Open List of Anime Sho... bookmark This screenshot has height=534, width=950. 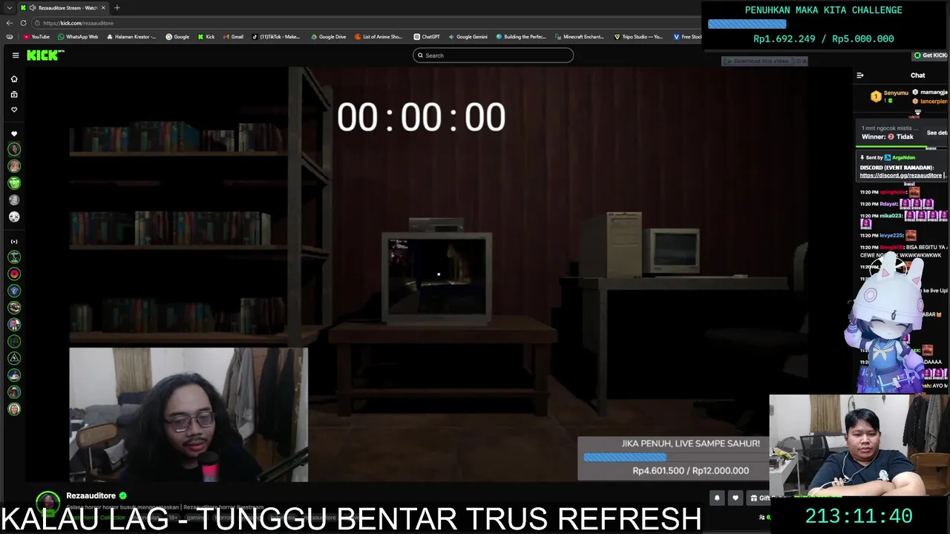[x=379, y=36]
